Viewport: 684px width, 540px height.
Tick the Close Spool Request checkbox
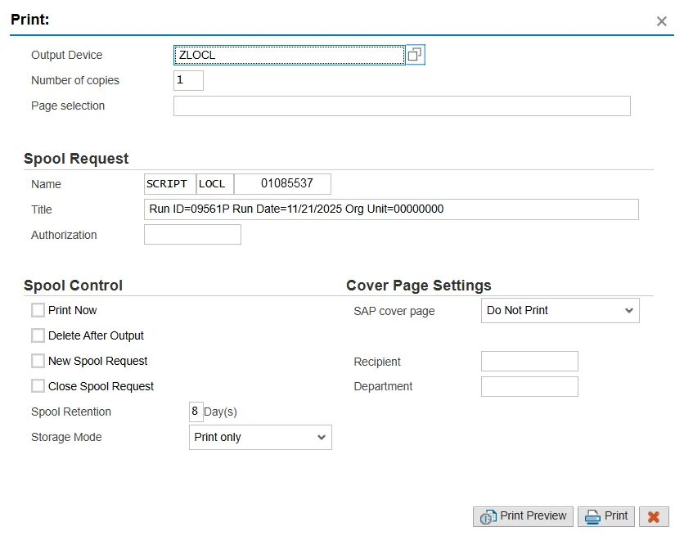38,386
